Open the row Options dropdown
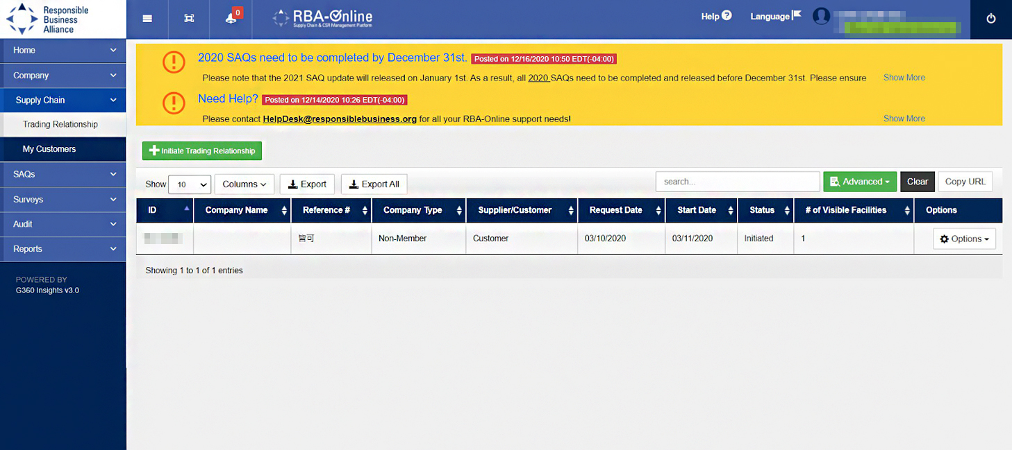Image resolution: width=1012 pixels, height=450 pixels. 964,239
